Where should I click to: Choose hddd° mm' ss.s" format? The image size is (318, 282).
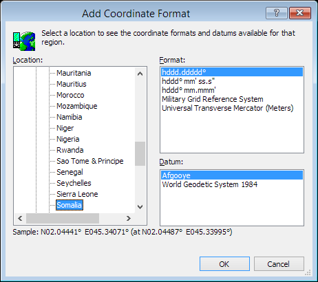(232, 81)
